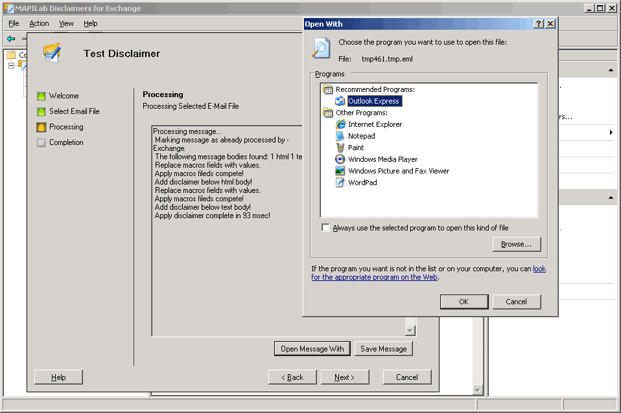Collapse the upper right actions pane section
This screenshot has height=413, width=621.
point(611,71)
